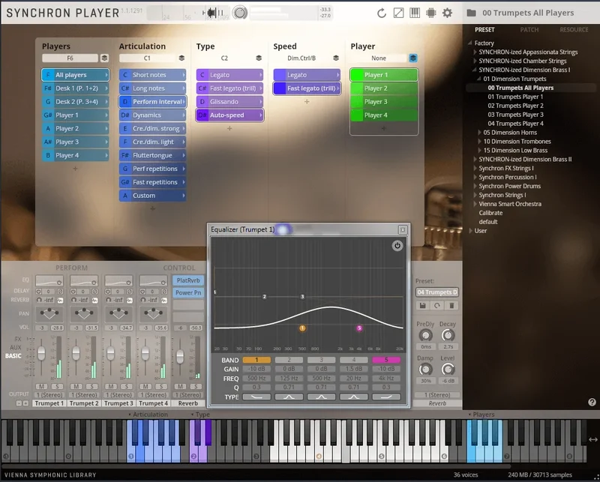Toggle the Equalizer power button
This screenshot has width=600, height=482.
[397, 246]
